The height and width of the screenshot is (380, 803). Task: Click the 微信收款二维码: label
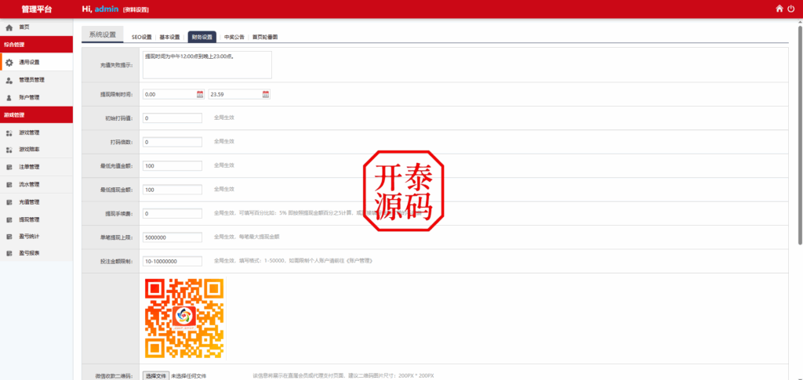[114, 376]
